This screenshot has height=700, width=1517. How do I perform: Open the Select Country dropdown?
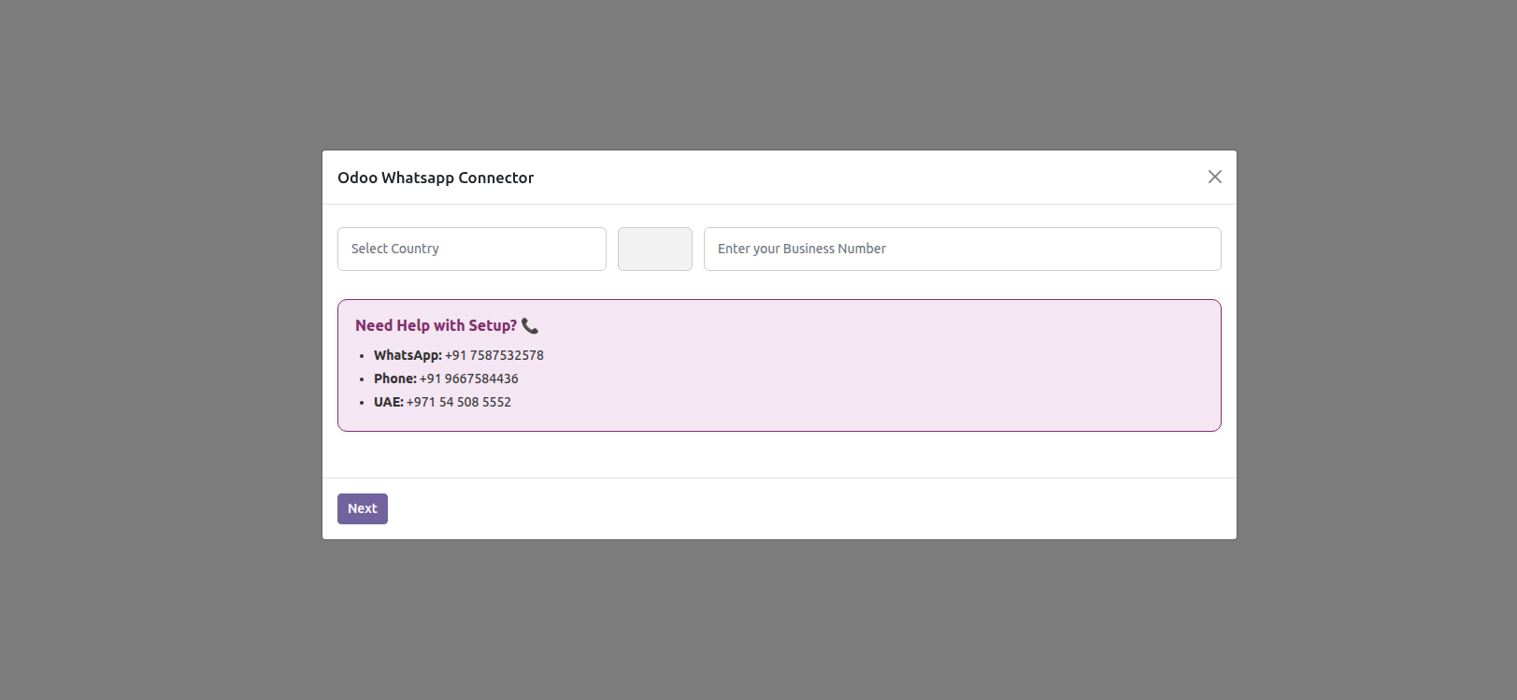pos(471,249)
